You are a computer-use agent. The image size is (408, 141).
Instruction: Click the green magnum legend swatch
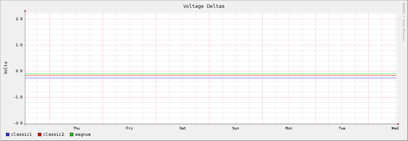click(71, 135)
